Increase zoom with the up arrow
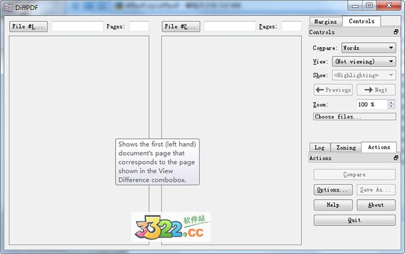This screenshot has height=254, width=405. point(391,103)
